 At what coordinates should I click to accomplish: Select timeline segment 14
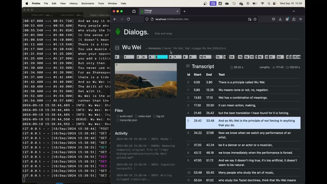pyautogui.click(x=231, y=57)
